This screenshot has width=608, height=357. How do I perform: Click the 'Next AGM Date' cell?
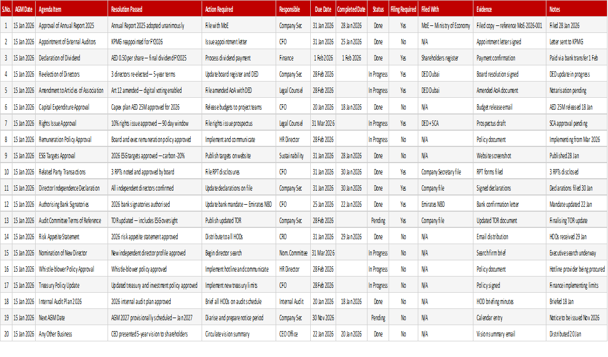[71, 318]
